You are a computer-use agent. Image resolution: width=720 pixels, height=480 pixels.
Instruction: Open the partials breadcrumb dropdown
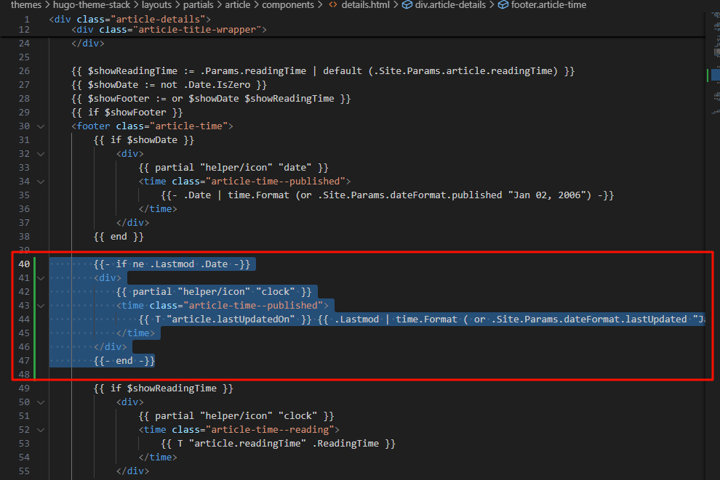point(198,5)
